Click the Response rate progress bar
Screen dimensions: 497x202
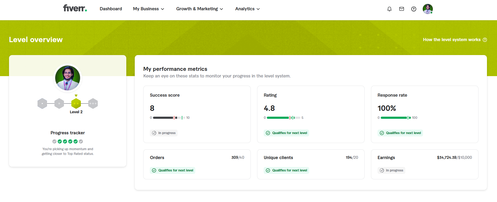(x=396, y=118)
